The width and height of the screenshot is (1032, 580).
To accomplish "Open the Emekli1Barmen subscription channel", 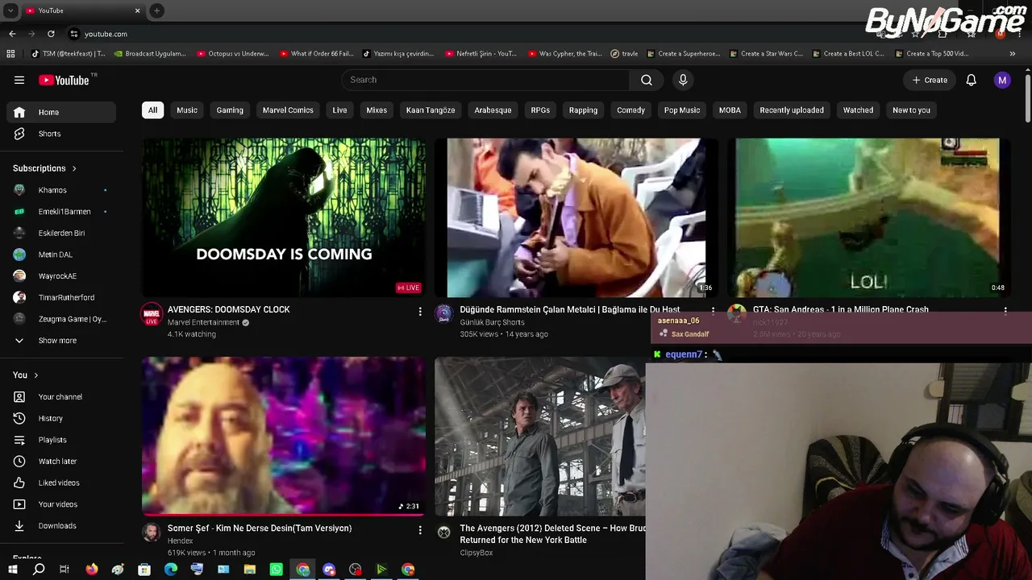I will pos(61,212).
